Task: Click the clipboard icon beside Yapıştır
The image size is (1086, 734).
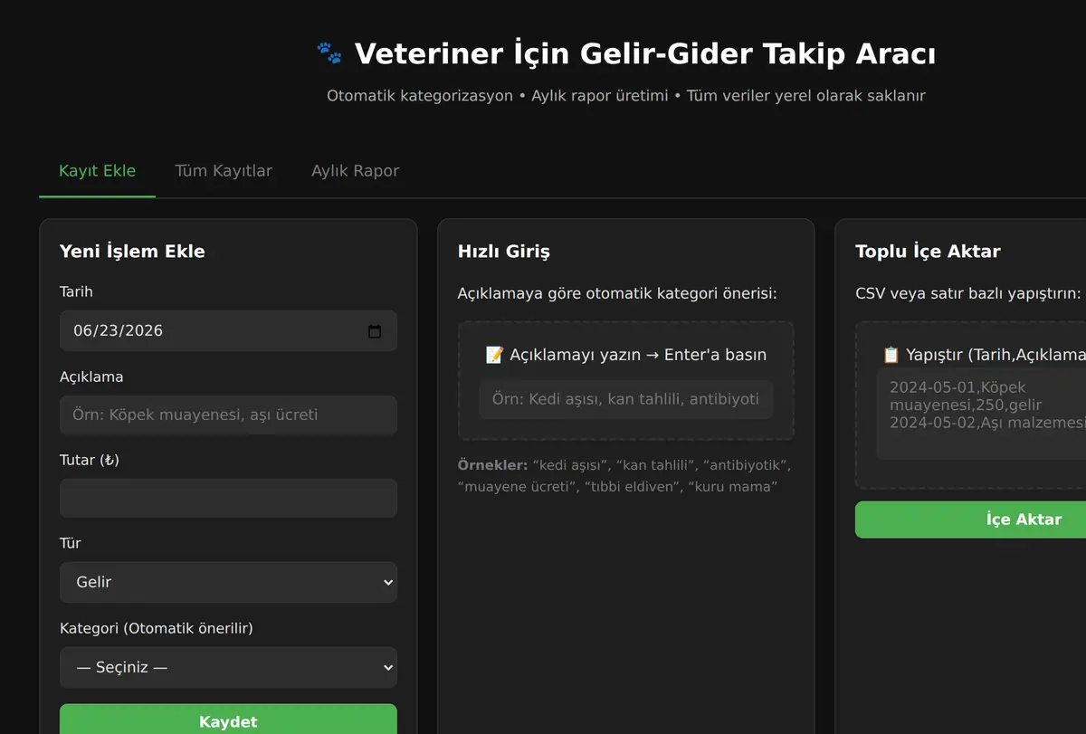Action: pyautogui.click(x=891, y=355)
